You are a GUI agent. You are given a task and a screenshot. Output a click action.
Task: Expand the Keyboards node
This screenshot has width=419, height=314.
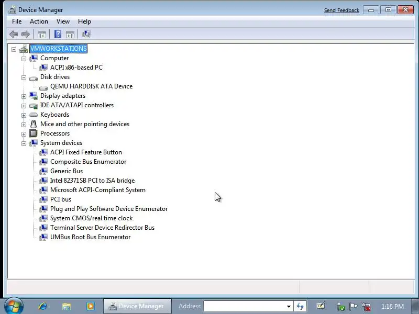click(24, 115)
